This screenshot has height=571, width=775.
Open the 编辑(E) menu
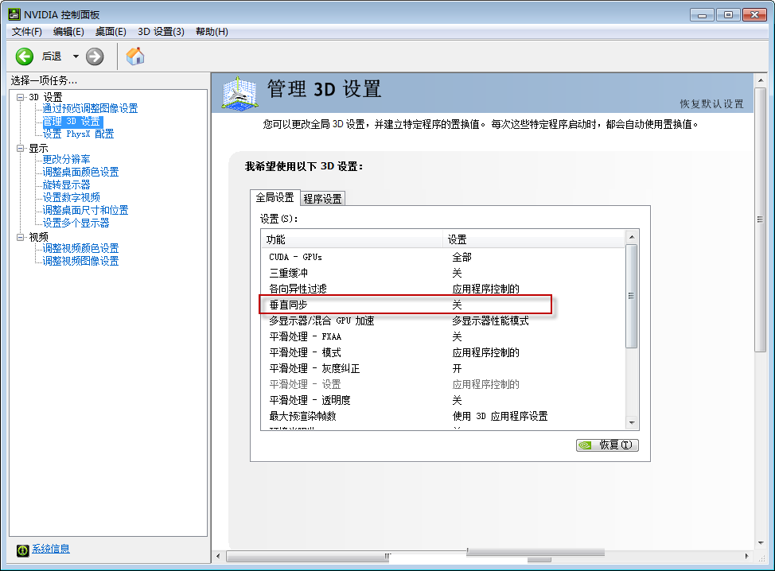(x=68, y=32)
